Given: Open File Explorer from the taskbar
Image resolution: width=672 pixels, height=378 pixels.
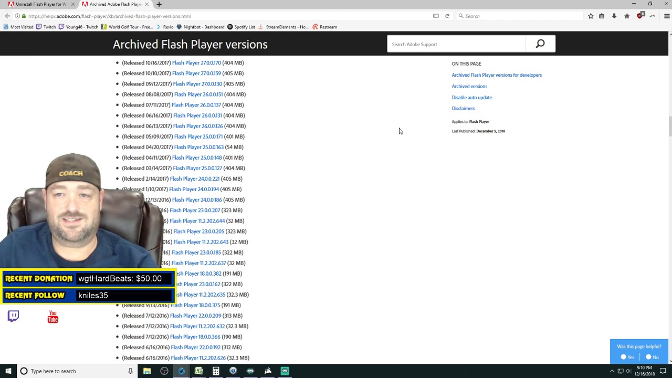Looking at the screenshot, I should pyautogui.click(x=147, y=371).
